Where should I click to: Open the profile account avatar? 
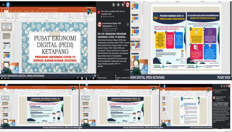[x=128, y=5]
